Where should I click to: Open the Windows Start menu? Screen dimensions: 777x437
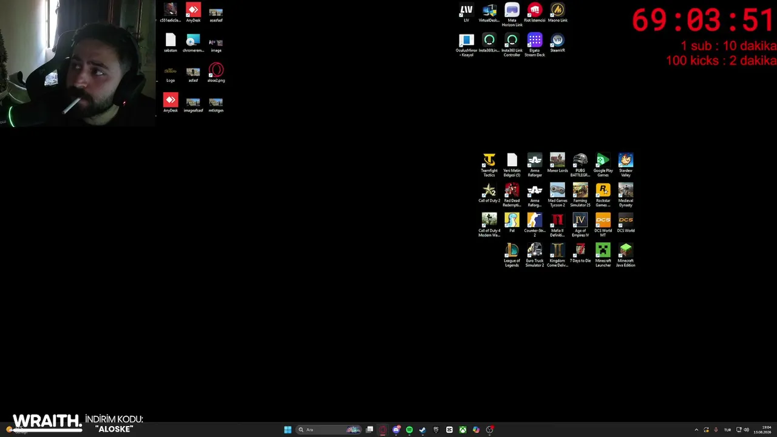coord(288,430)
